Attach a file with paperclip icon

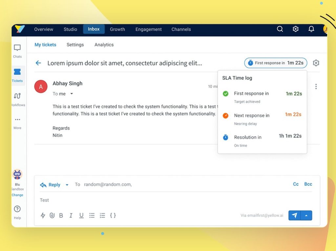click(x=52, y=215)
